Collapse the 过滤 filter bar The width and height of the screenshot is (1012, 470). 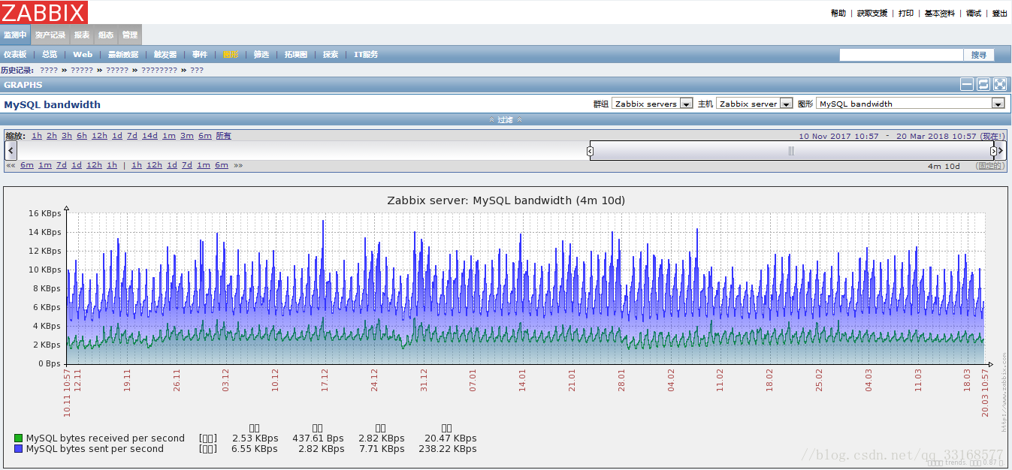506,120
